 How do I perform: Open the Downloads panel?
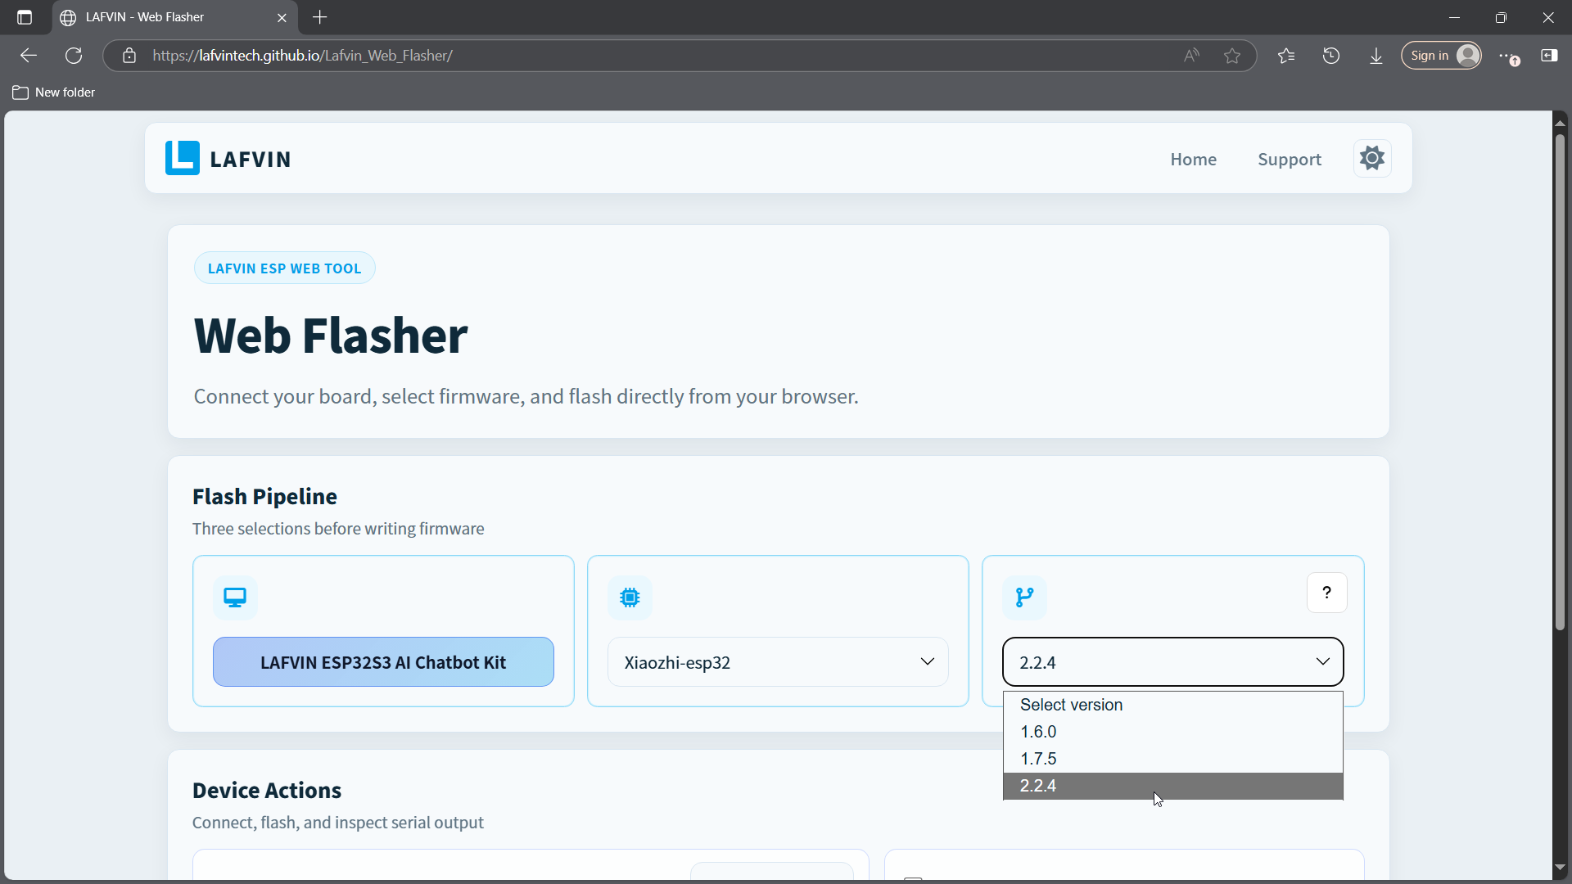[1376, 56]
